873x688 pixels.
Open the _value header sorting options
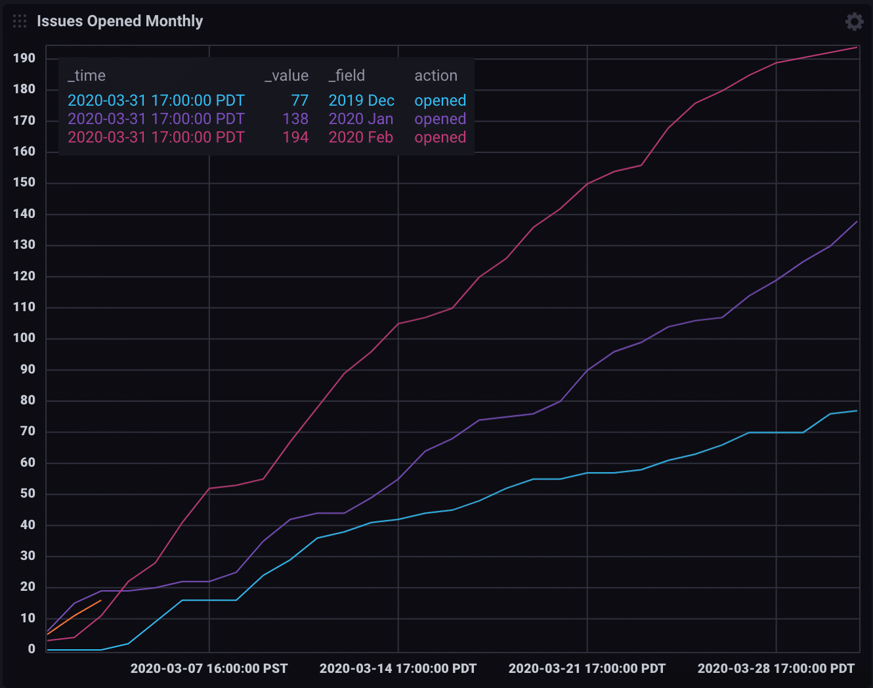coord(286,75)
